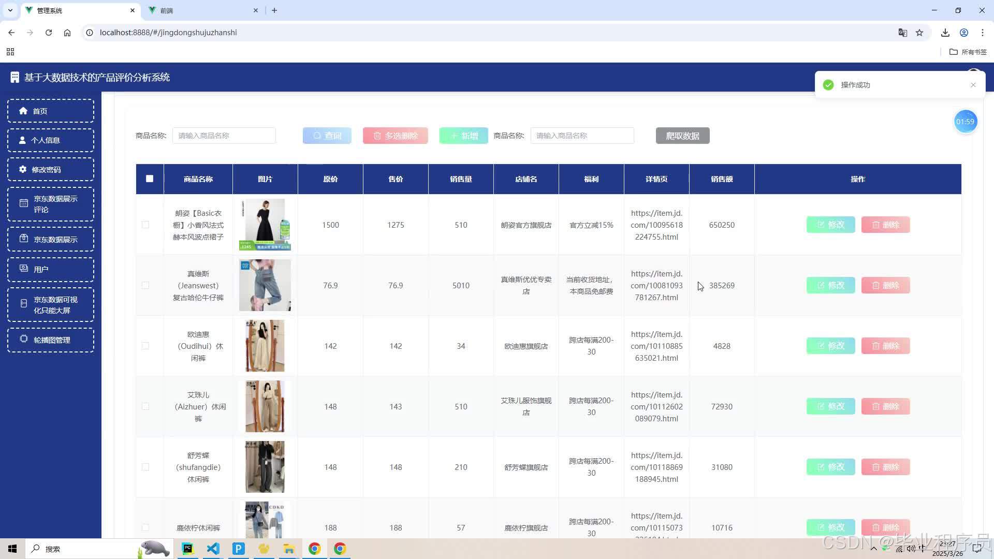This screenshot has height=559, width=994.
Task: Check the row checkbox for the 朗姿 product
Action: pos(145,225)
